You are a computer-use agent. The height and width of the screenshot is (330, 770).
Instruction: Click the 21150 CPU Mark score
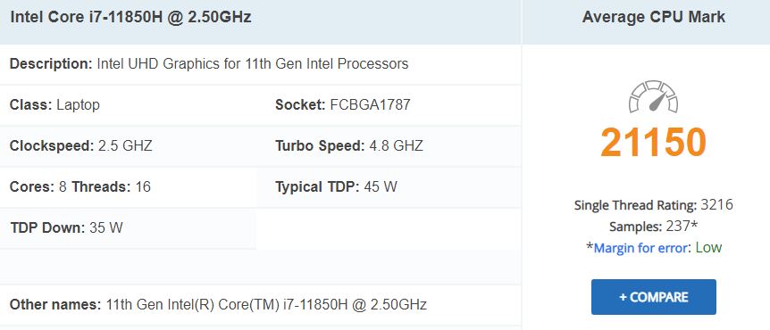(x=653, y=142)
